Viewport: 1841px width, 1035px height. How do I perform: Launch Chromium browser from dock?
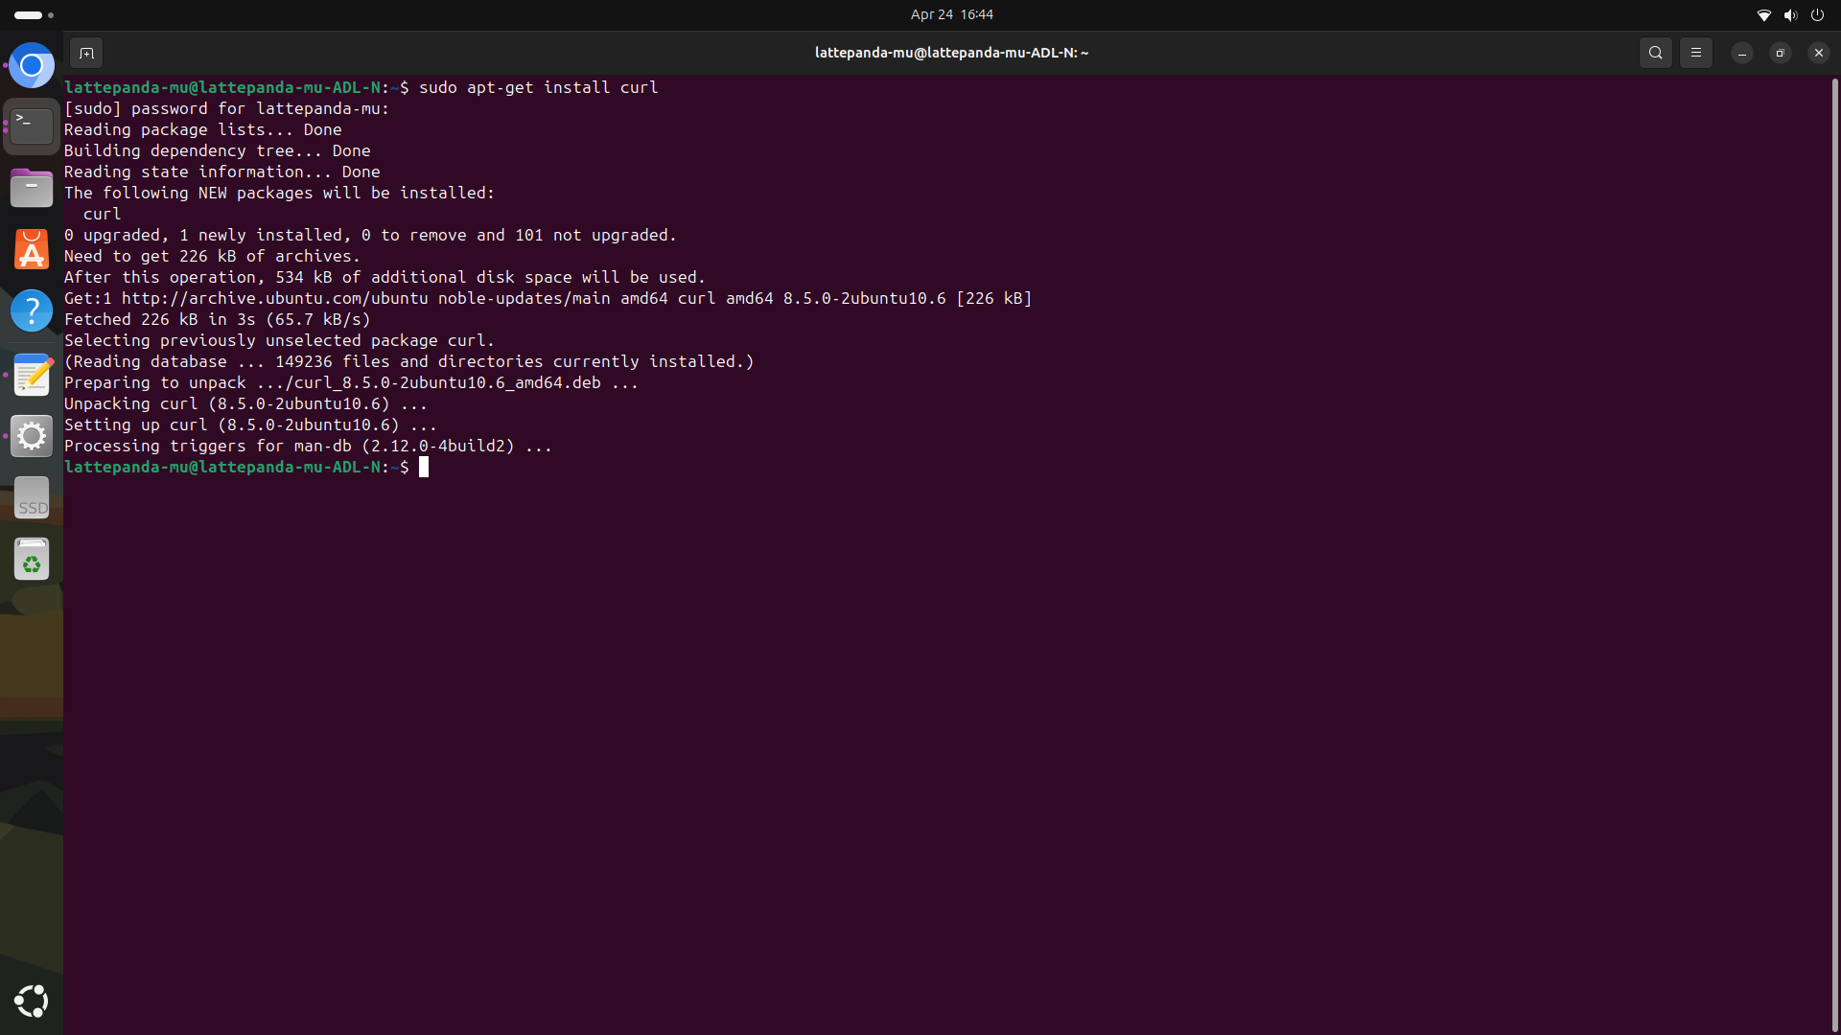tap(32, 65)
